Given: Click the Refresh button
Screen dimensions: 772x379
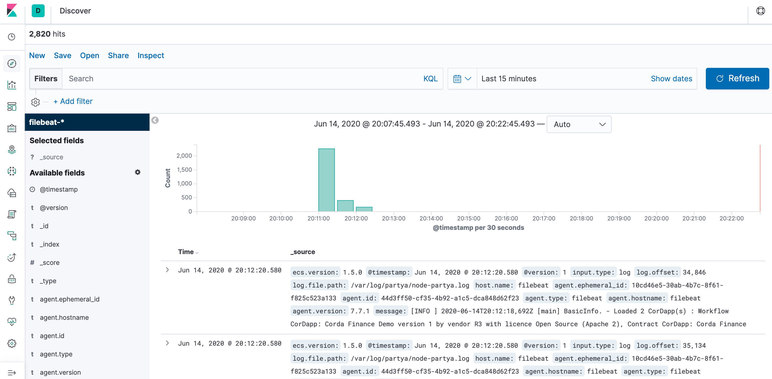Looking at the screenshot, I should [737, 79].
